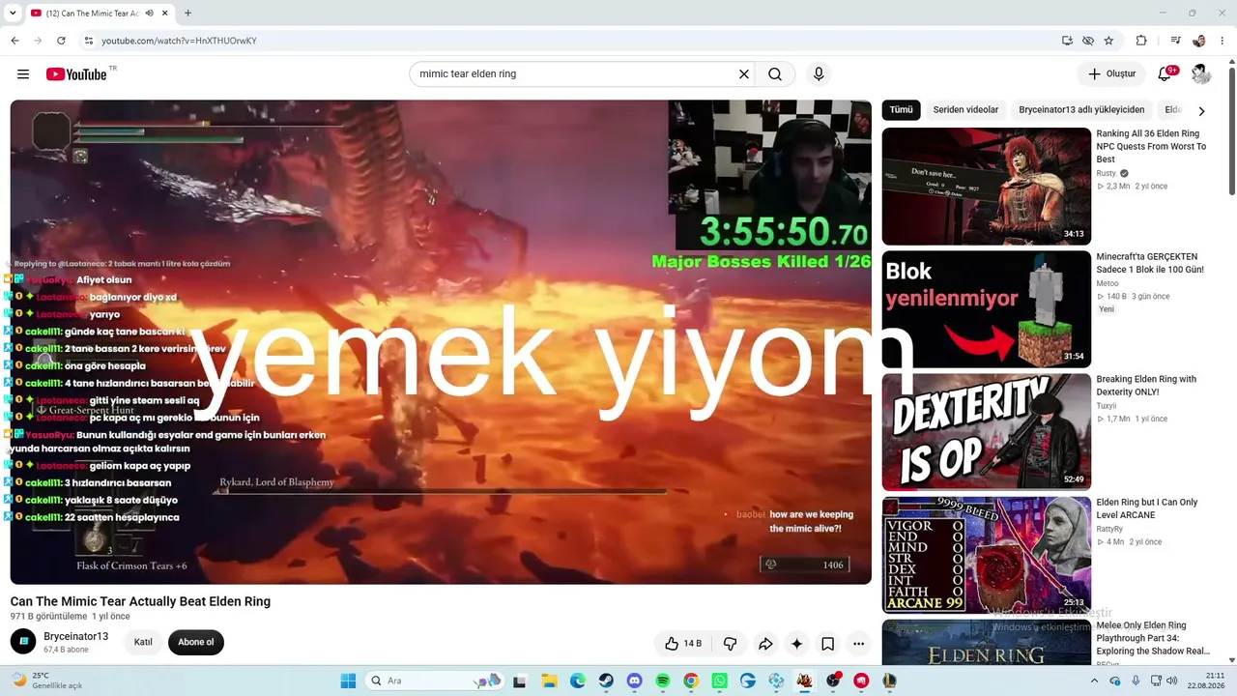Open Spotify from the taskbar
Image resolution: width=1237 pixels, height=696 pixels.
(663, 681)
